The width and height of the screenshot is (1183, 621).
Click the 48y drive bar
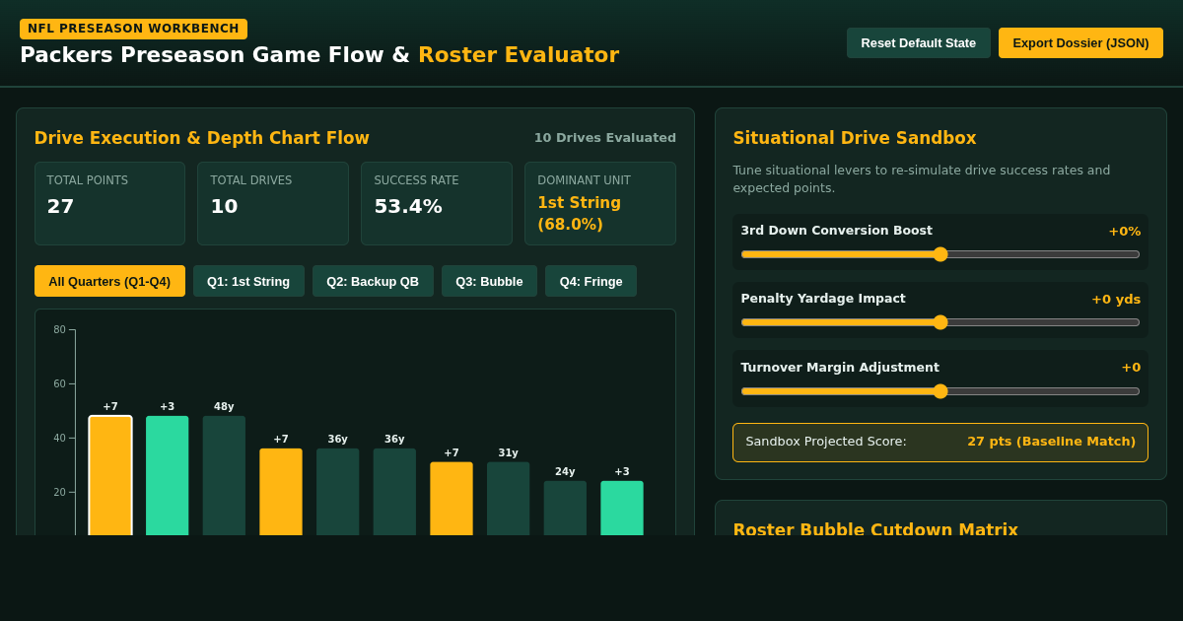224,475
